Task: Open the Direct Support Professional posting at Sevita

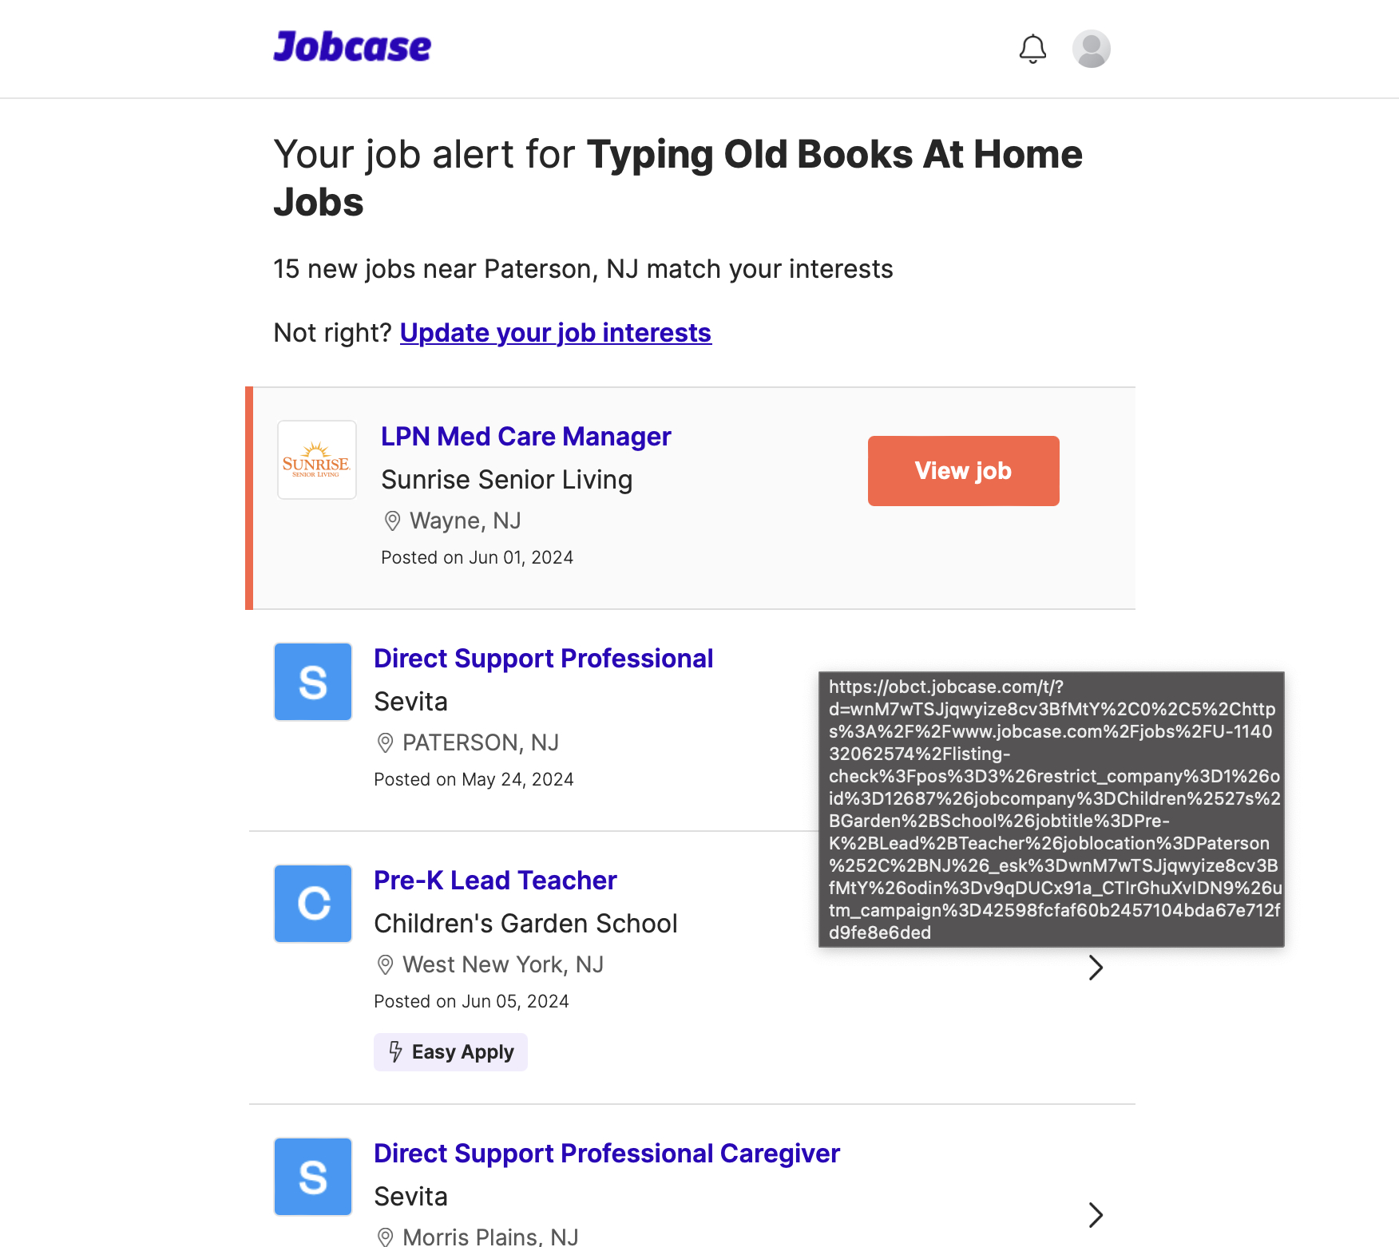Action: pos(543,658)
